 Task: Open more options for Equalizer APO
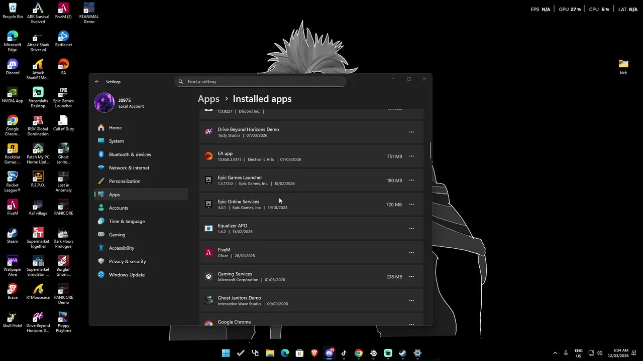pyautogui.click(x=411, y=229)
